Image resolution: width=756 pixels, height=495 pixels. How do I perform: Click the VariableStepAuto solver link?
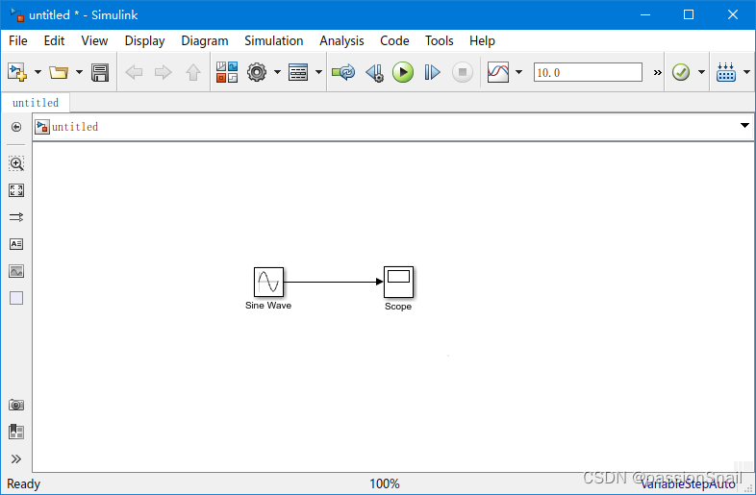click(688, 483)
